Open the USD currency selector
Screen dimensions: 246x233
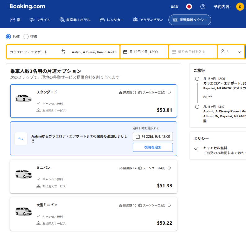[174, 7]
